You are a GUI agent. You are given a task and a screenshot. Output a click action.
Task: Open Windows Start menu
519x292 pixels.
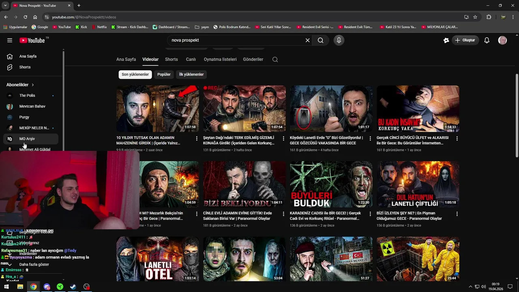[x=7, y=287]
